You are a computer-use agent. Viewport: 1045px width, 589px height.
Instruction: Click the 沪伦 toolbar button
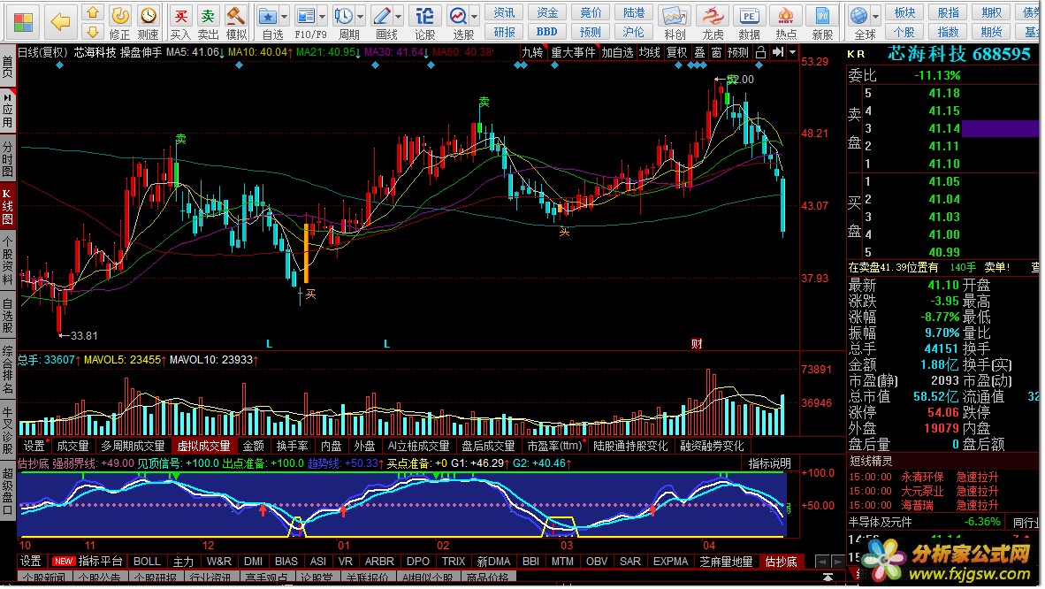(633, 31)
